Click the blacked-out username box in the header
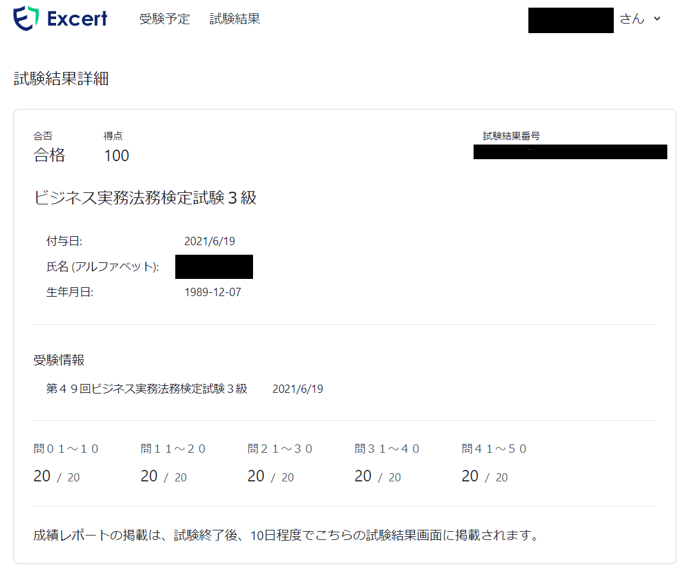The width and height of the screenshot is (689, 568). (x=570, y=20)
